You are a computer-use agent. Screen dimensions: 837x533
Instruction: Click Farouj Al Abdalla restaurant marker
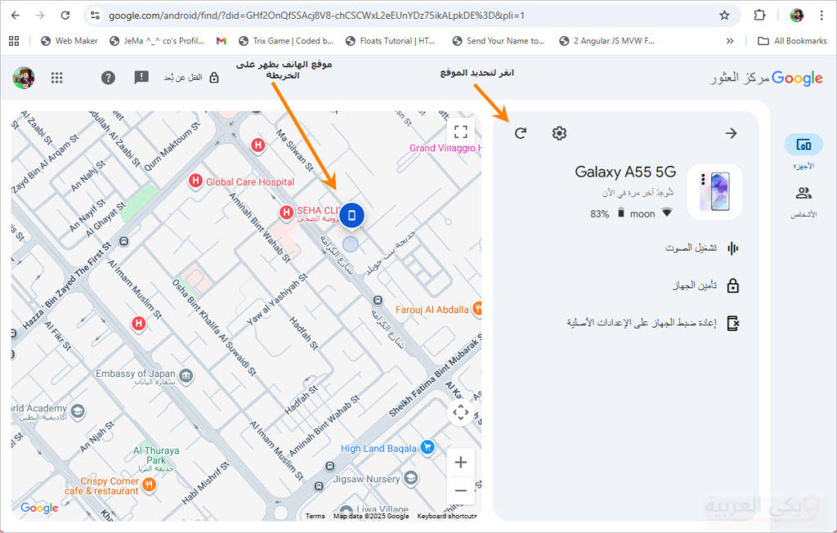coord(477,308)
